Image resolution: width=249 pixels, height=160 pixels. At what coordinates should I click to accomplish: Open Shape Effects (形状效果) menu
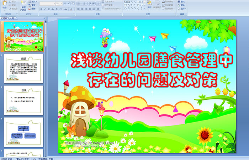[x=169, y=9]
